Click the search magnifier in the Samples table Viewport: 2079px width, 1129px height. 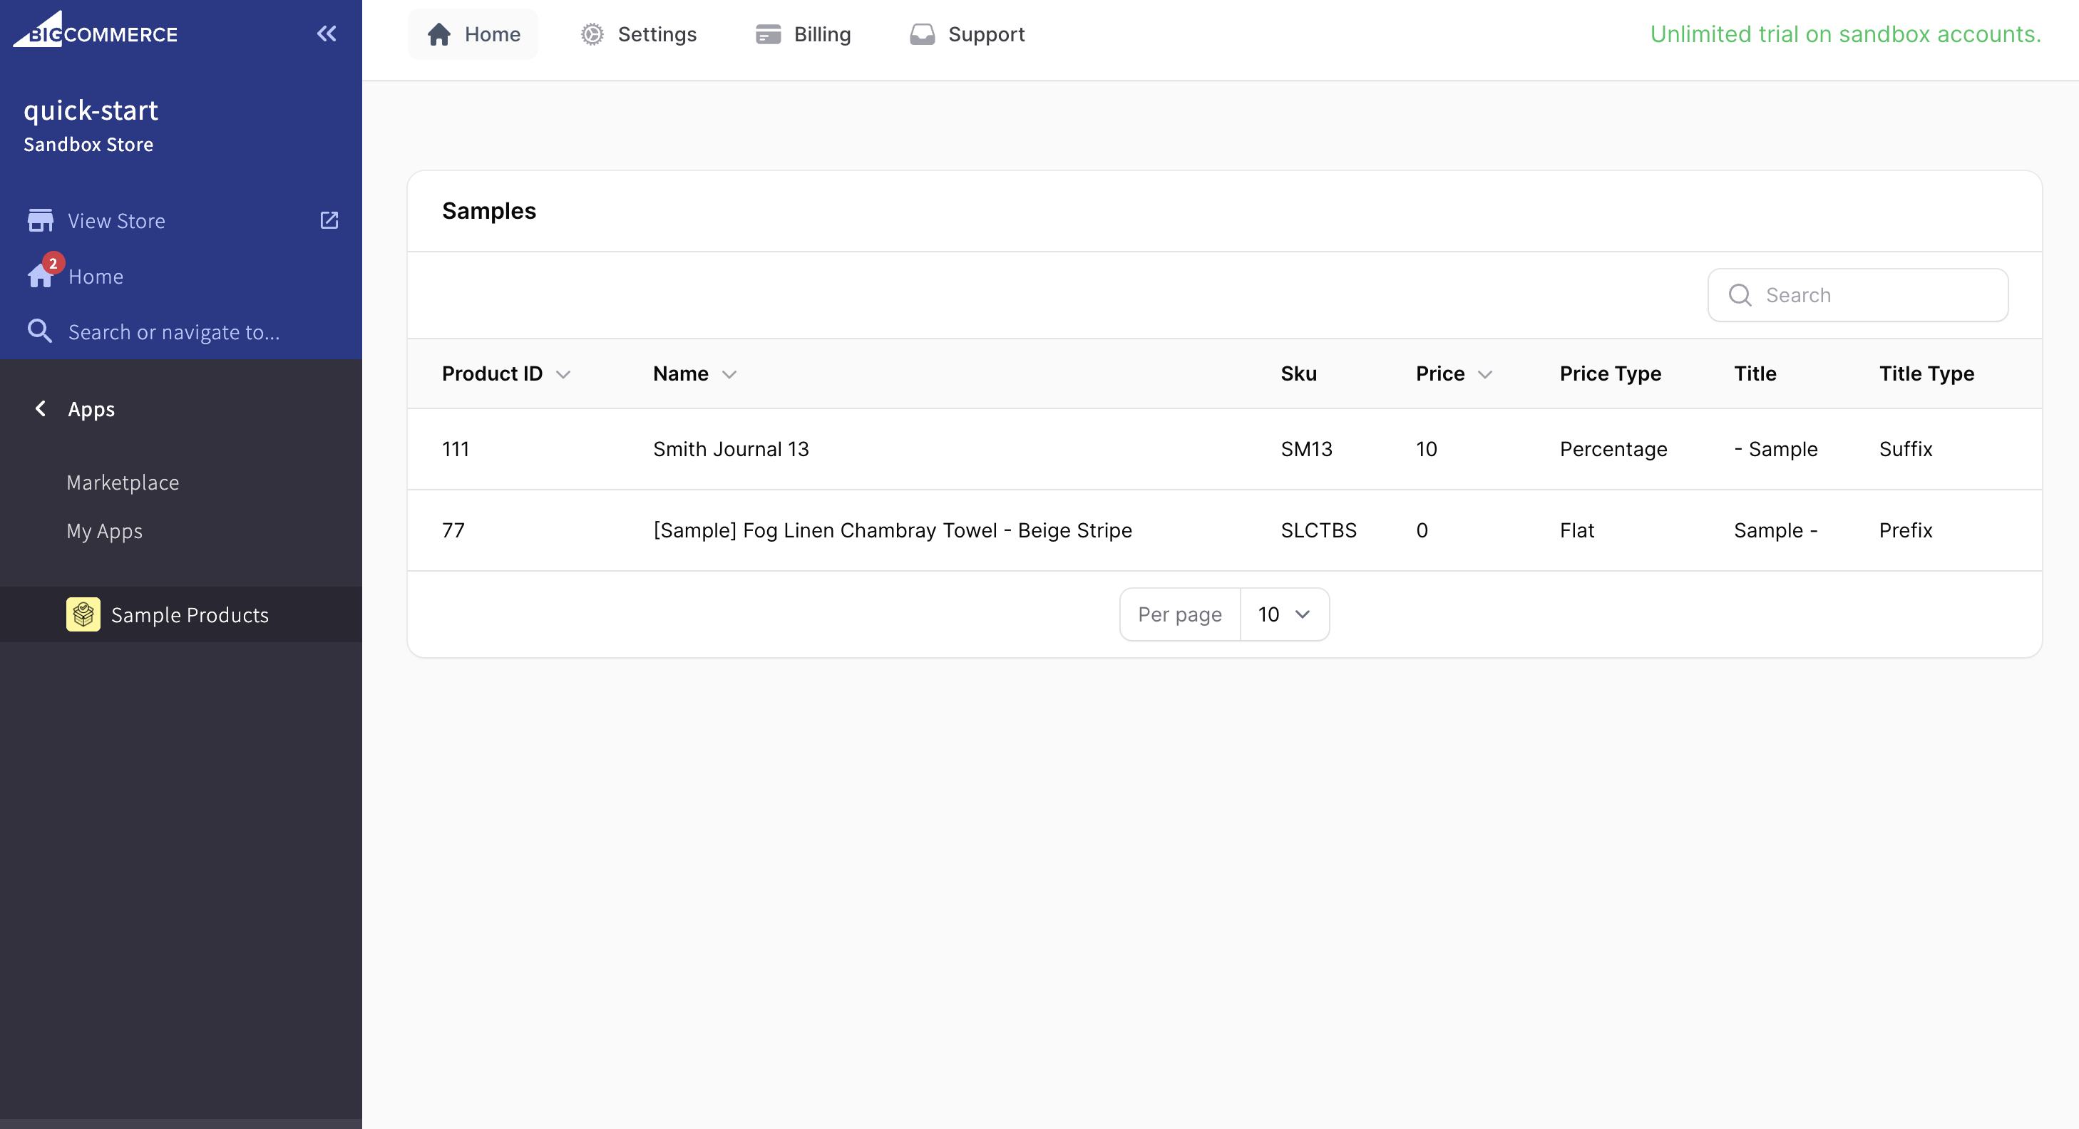point(1740,294)
